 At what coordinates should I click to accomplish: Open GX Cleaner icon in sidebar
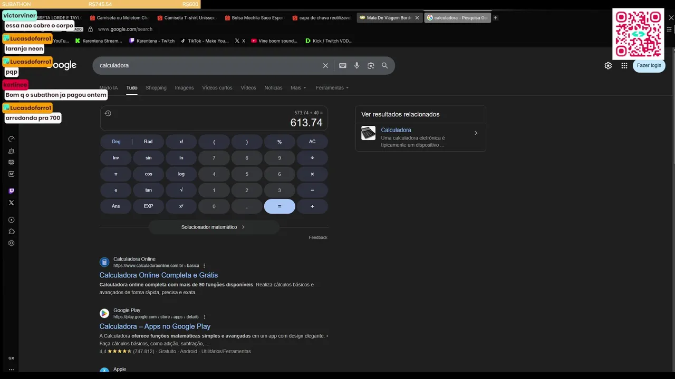pyautogui.click(x=12, y=151)
